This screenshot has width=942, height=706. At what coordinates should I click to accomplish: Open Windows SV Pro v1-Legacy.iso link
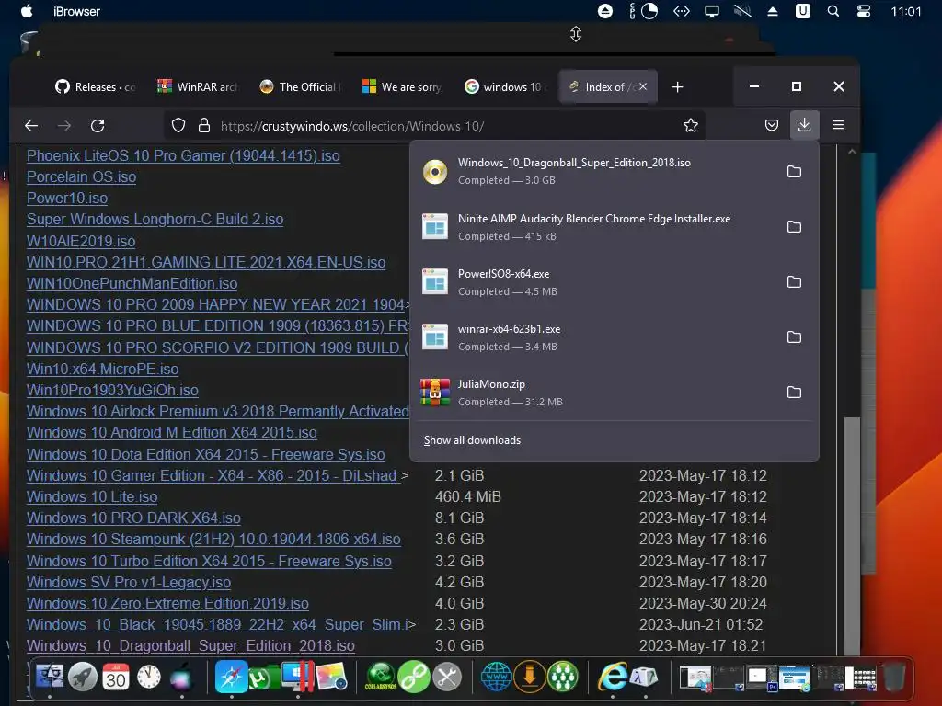tap(129, 582)
